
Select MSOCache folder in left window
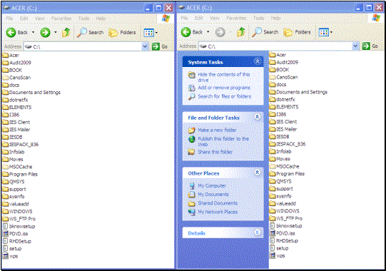pyautogui.click(x=17, y=167)
